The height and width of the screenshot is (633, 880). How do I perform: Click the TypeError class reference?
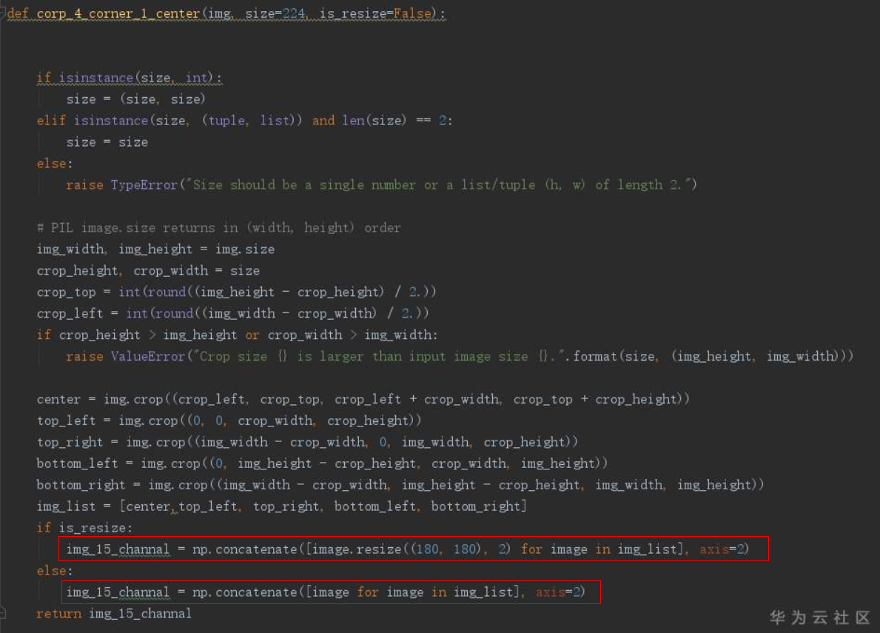[144, 184]
